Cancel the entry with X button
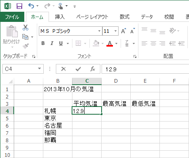Viewport: 189px width, 158px height. tap(64, 69)
